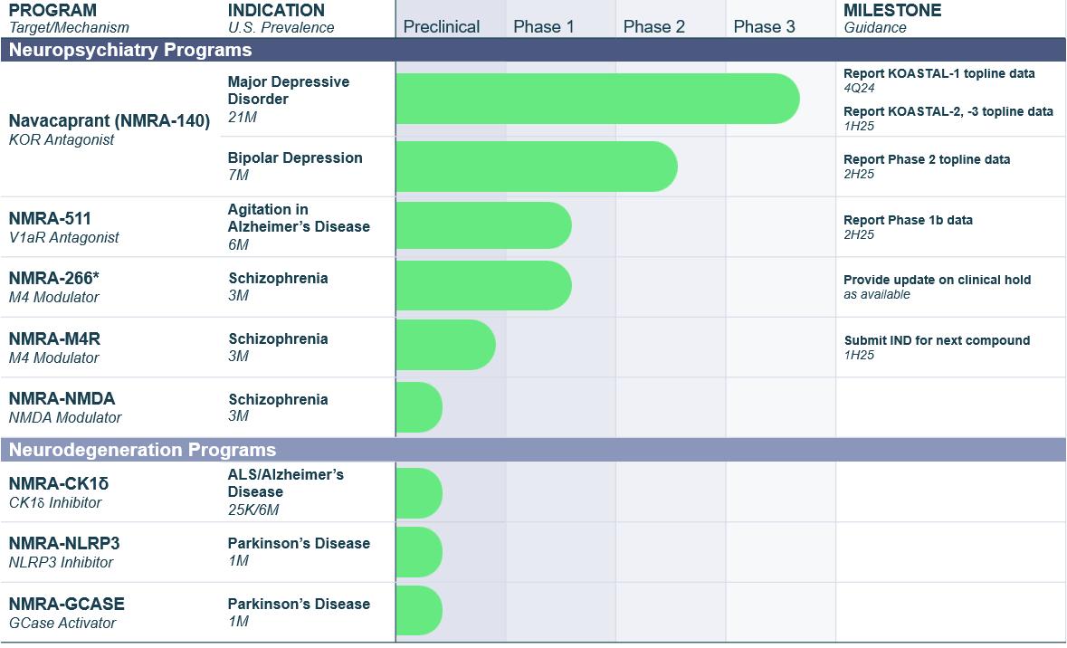Click Agitation in Alzheimer's Disease indication
The height and width of the screenshot is (648, 1067).
[x=299, y=218]
